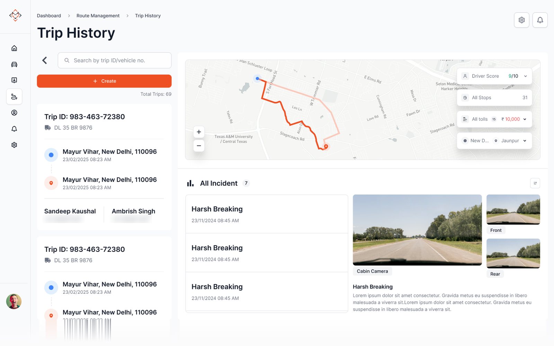Click first card origin blue dot marker
Screen dimensions: 554x346
point(51,155)
